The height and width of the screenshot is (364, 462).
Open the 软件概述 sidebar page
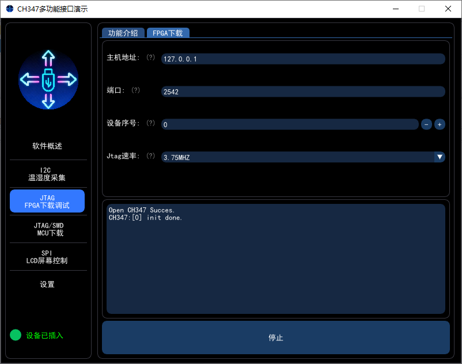click(x=47, y=146)
